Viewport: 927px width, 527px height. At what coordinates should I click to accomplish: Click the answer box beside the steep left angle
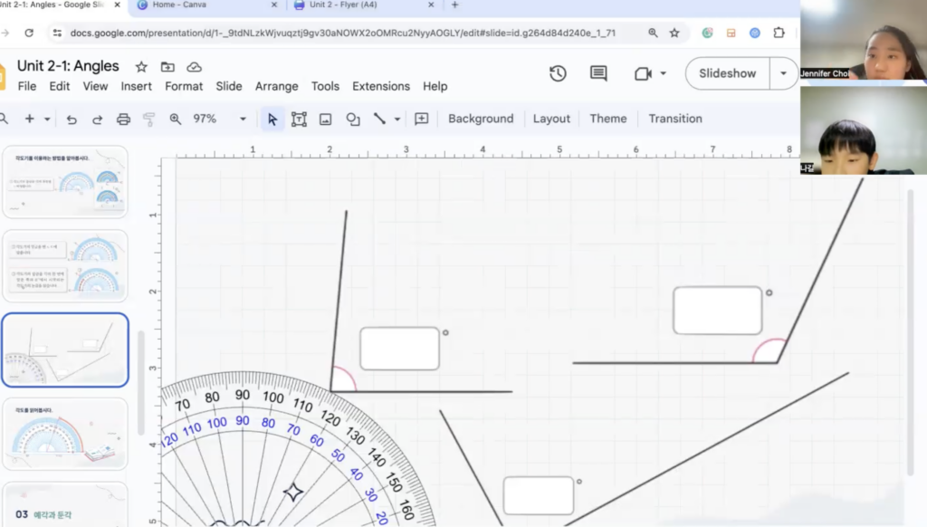(399, 349)
